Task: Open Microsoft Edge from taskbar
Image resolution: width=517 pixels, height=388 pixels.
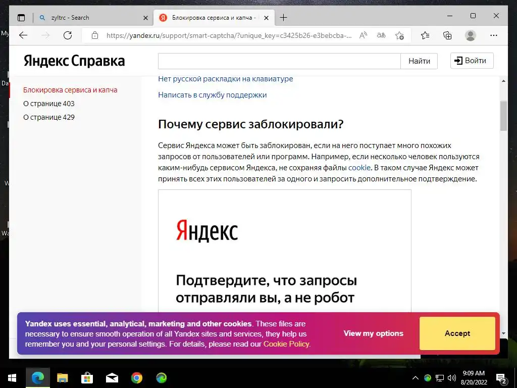Action: click(x=37, y=378)
